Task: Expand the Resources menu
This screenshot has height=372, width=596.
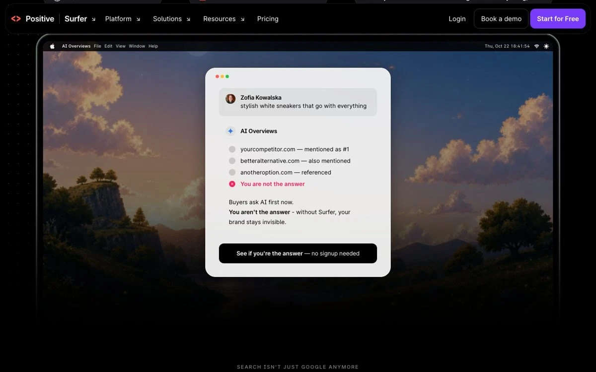Action: pos(224,19)
